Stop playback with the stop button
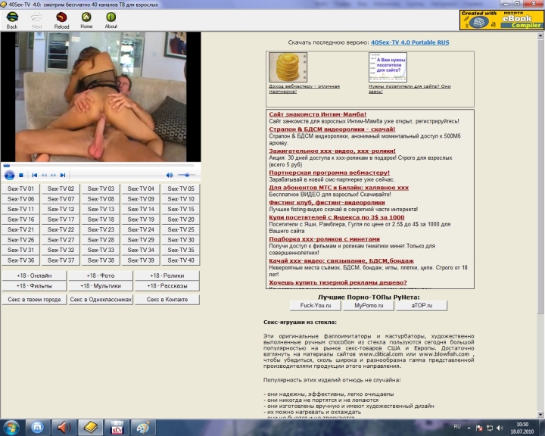Viewport: 545px width, 436px height. (21, 175)
